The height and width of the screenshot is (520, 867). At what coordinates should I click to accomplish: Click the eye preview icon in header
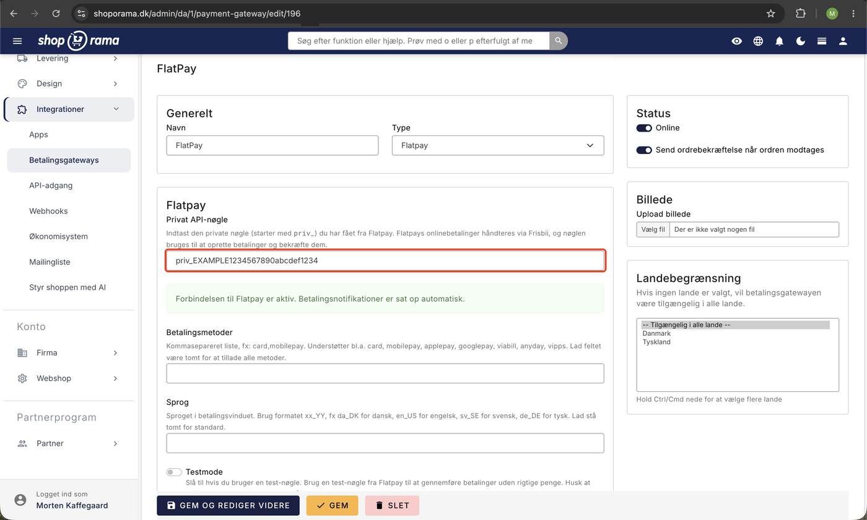(736, 41)
